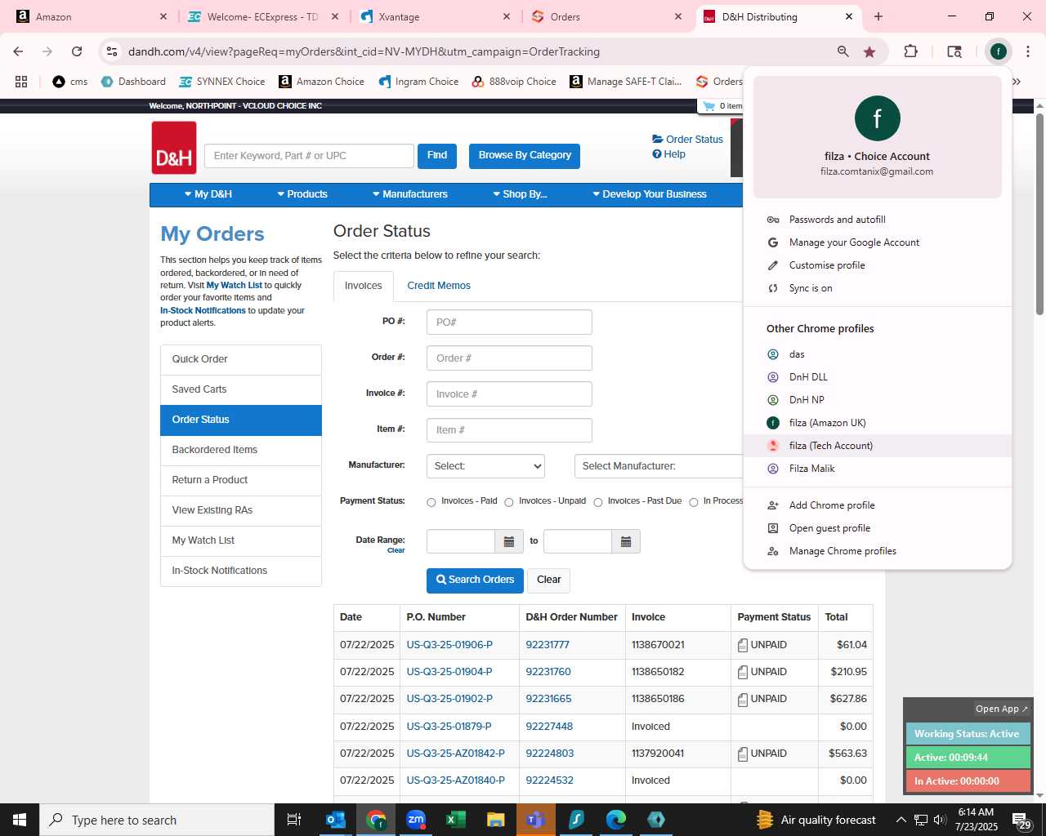Click the Find button
Screen dimensions: 1046x836
pos(437,155)
